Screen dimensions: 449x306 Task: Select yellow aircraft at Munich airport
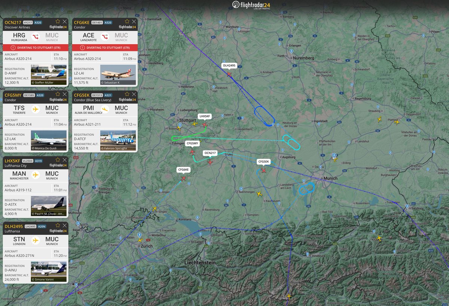pos(335,160)
